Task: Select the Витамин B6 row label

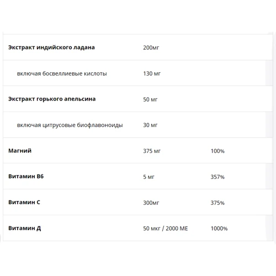Action: pyautogui.click(x=26, y=176)
